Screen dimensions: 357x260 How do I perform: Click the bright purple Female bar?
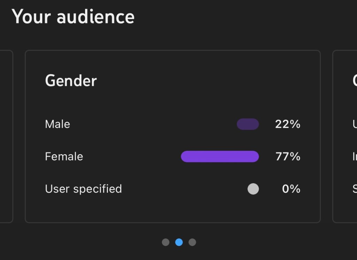220,156
